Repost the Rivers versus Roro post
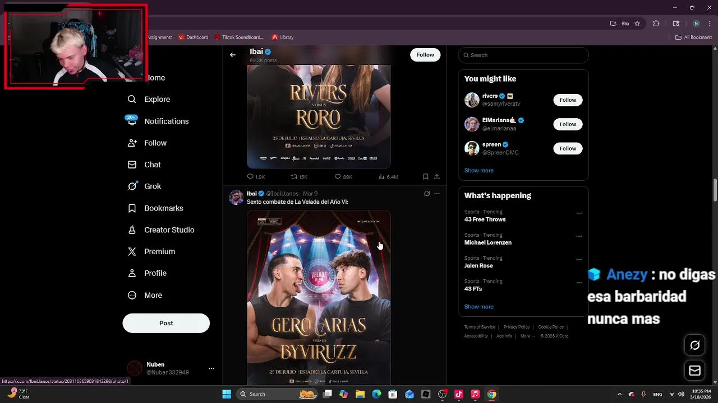 [x=298, y=177]
